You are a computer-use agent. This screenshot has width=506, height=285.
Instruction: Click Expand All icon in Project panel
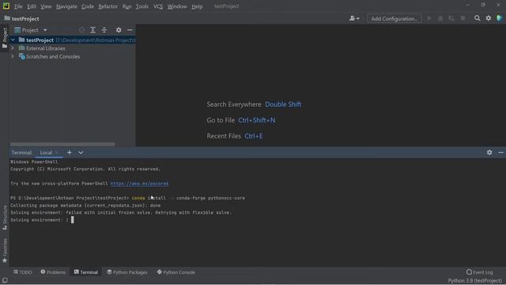93,30
